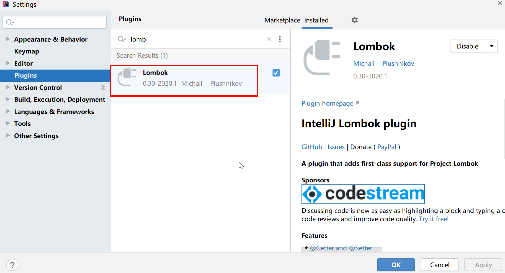Expand the Version Control tree node
The height and width of the screenshot is (273, 505).
coord(8,87)
